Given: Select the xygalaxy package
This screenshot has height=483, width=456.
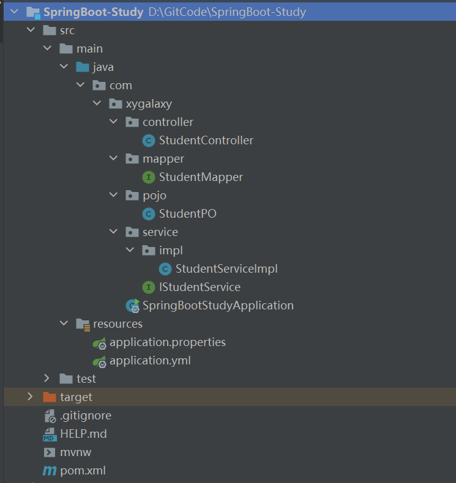Looking at the screenshot, I should click(x=149, y=104).
